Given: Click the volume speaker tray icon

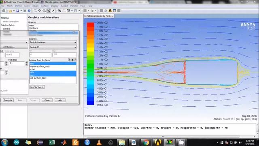Looking at the screenshot, I should pyautogui.click(x=240, y=142).
